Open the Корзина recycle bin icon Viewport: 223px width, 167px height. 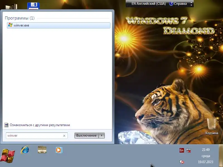pos(212,126)
